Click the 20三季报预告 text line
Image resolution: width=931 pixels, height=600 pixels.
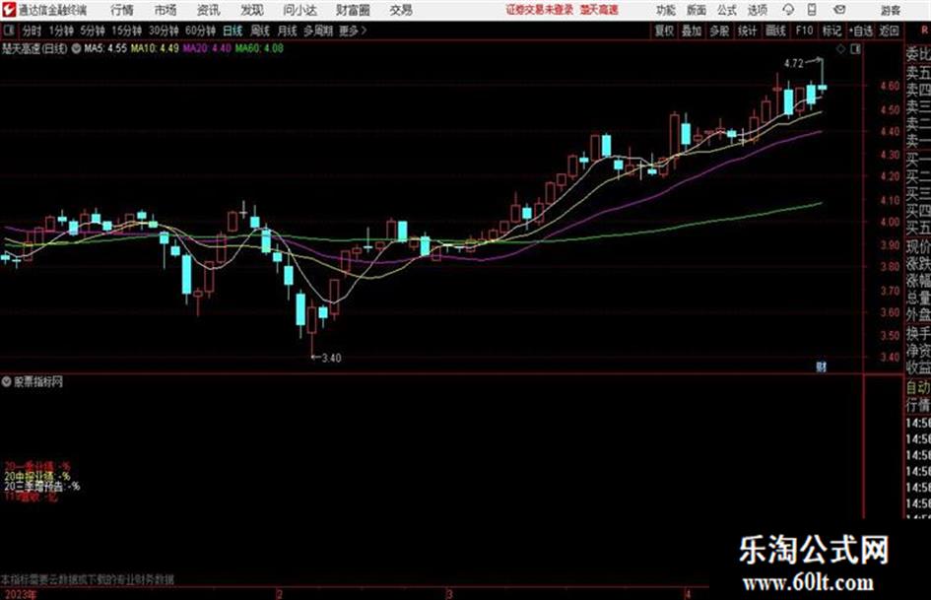pos(41,486)
